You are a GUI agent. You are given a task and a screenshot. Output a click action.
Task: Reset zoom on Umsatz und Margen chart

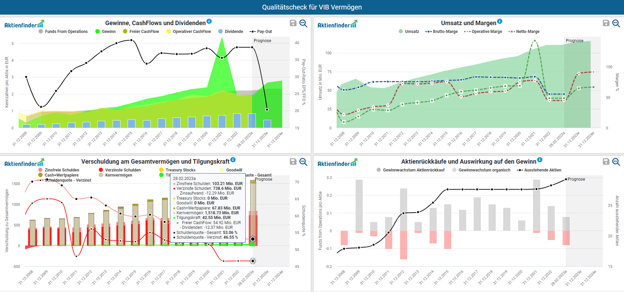tap(616, 23)
